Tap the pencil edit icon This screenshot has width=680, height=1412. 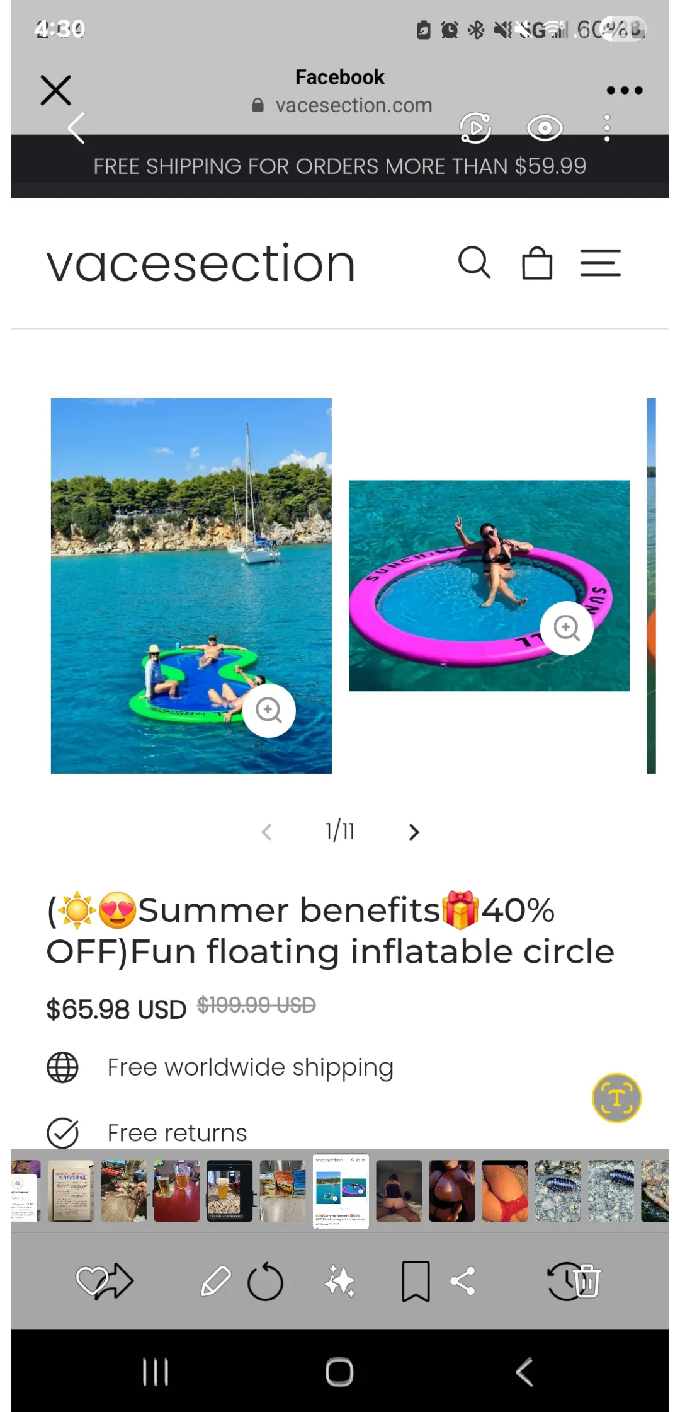[215, 1282]
